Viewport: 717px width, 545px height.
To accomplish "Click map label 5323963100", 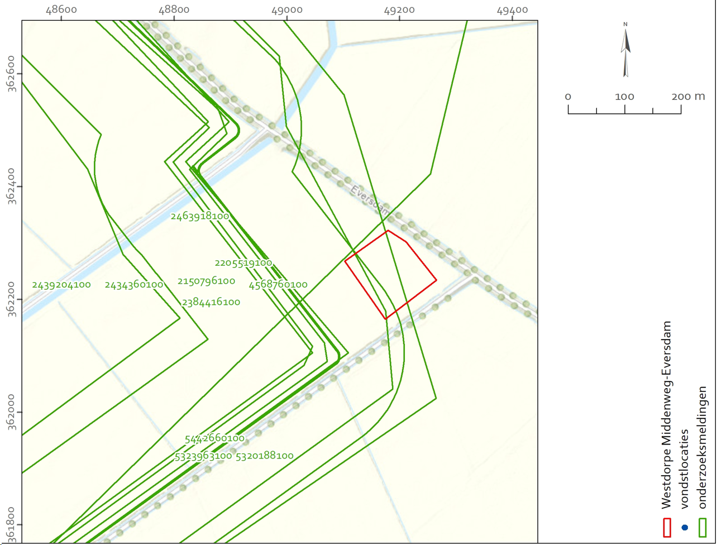I will pos(203,456).
